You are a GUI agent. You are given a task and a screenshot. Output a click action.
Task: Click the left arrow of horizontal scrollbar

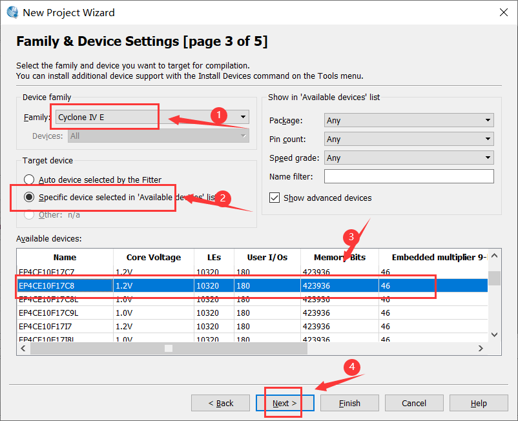(23, 348)
